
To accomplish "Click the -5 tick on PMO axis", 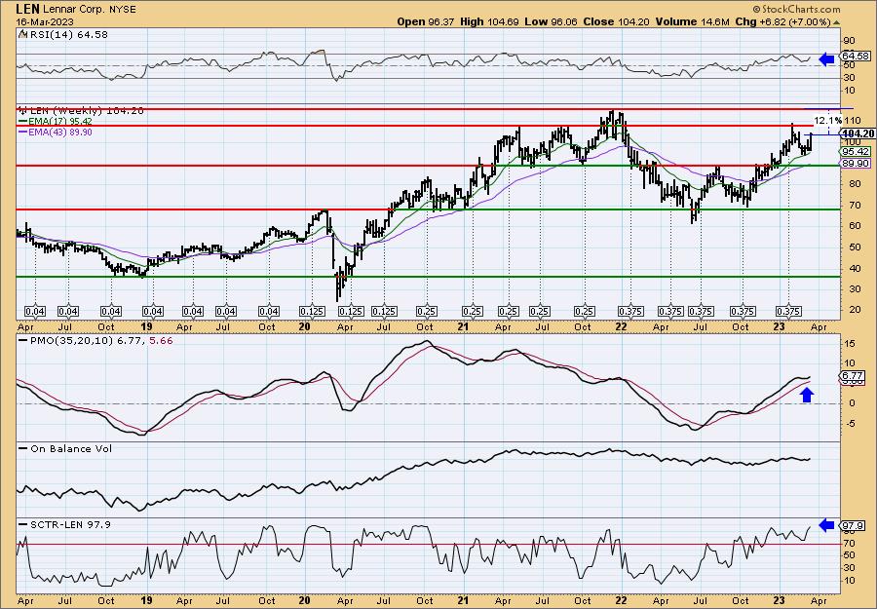I will (x=850, y=423).
